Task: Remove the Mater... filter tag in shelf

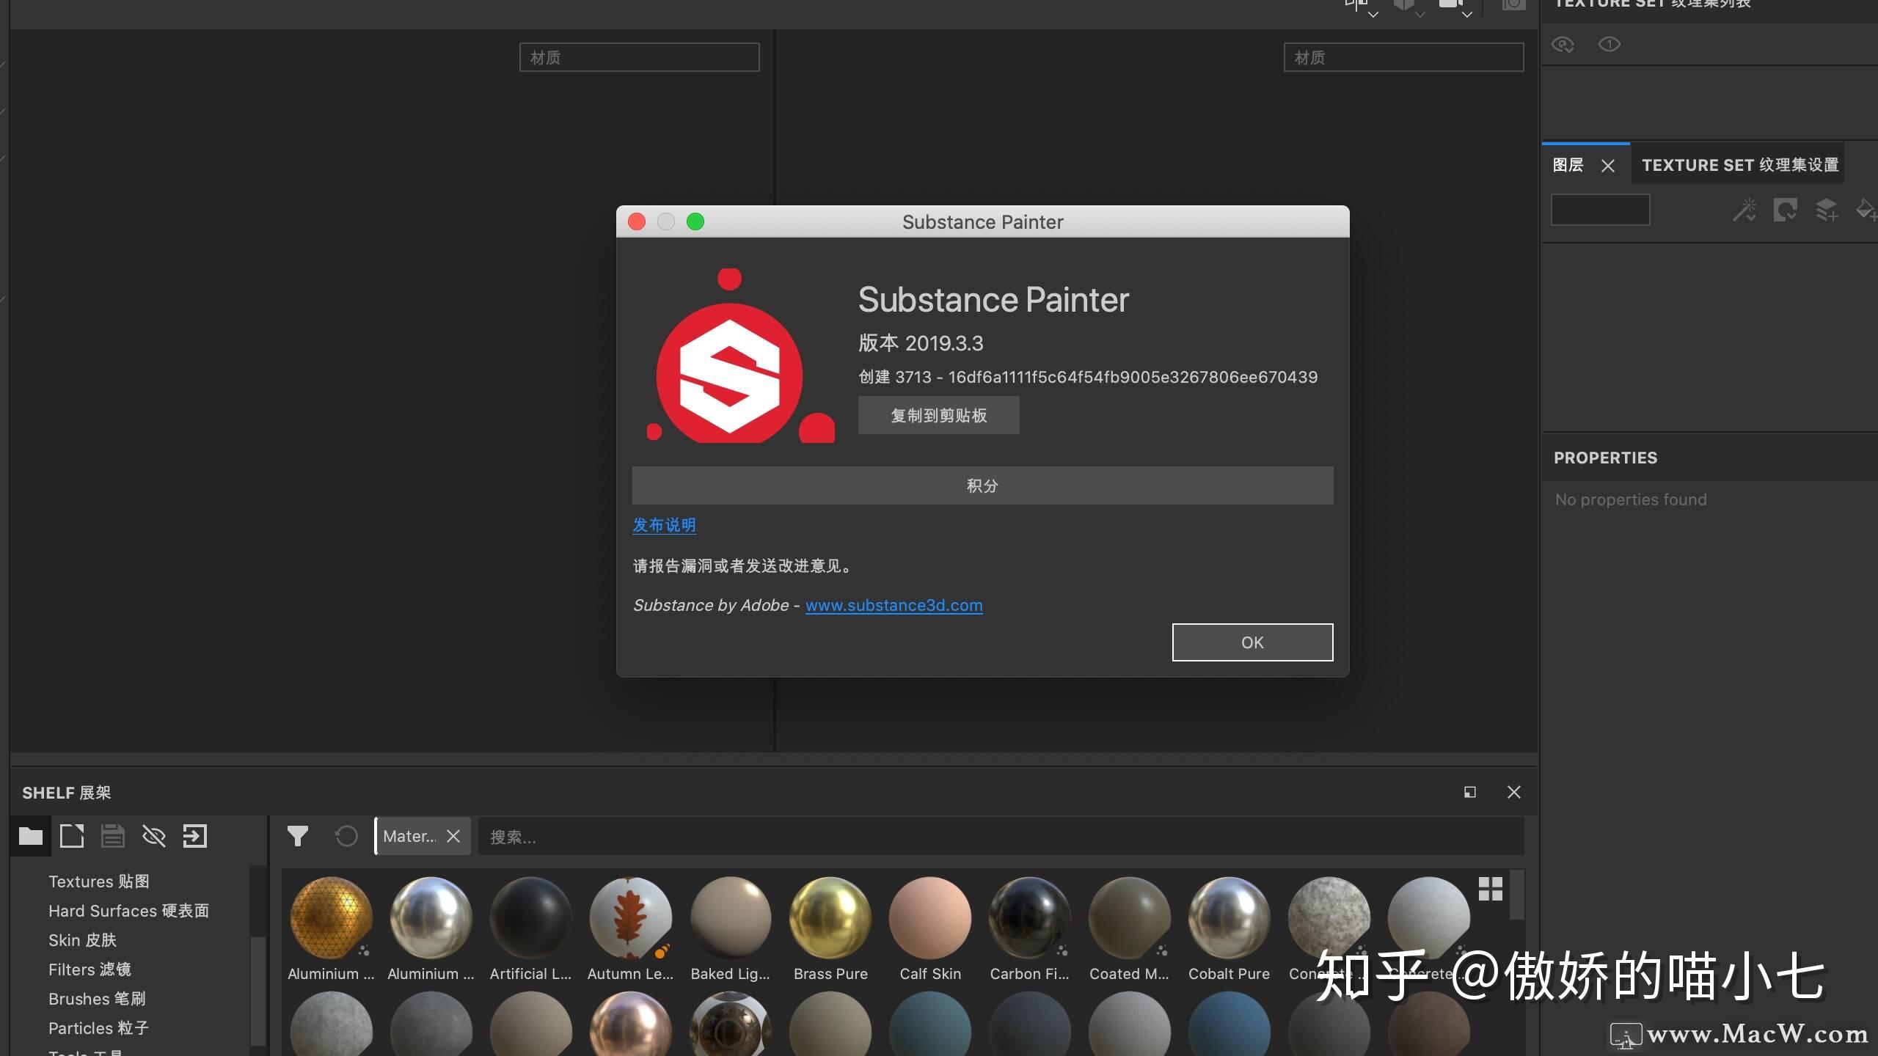Action: point(453,836)
